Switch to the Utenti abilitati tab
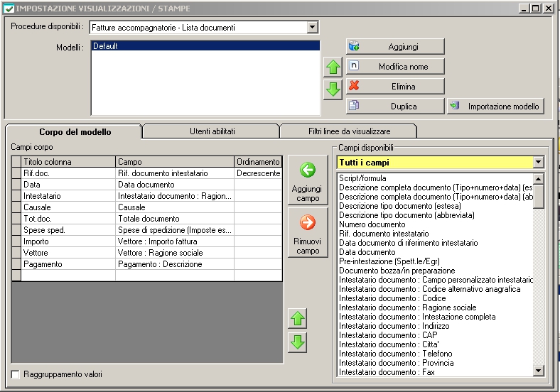 [212, 131]
